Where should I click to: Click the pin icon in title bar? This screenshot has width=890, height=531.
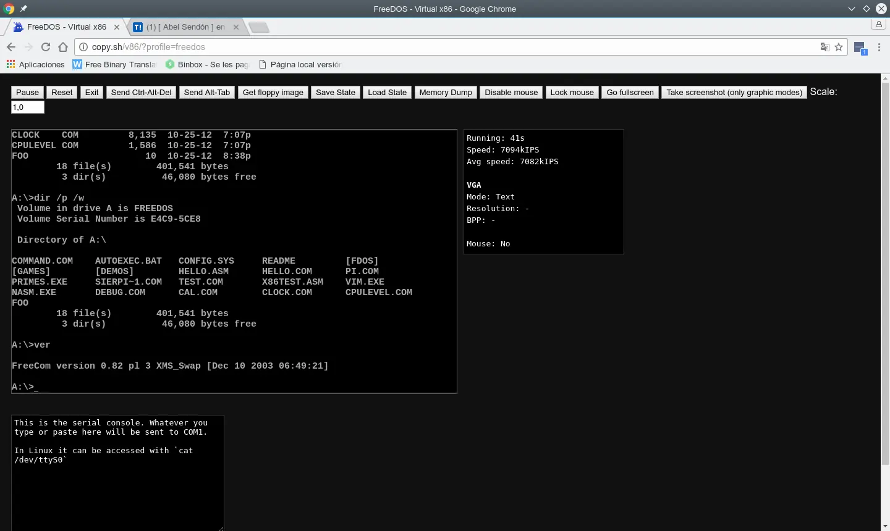tap(23, 9)
